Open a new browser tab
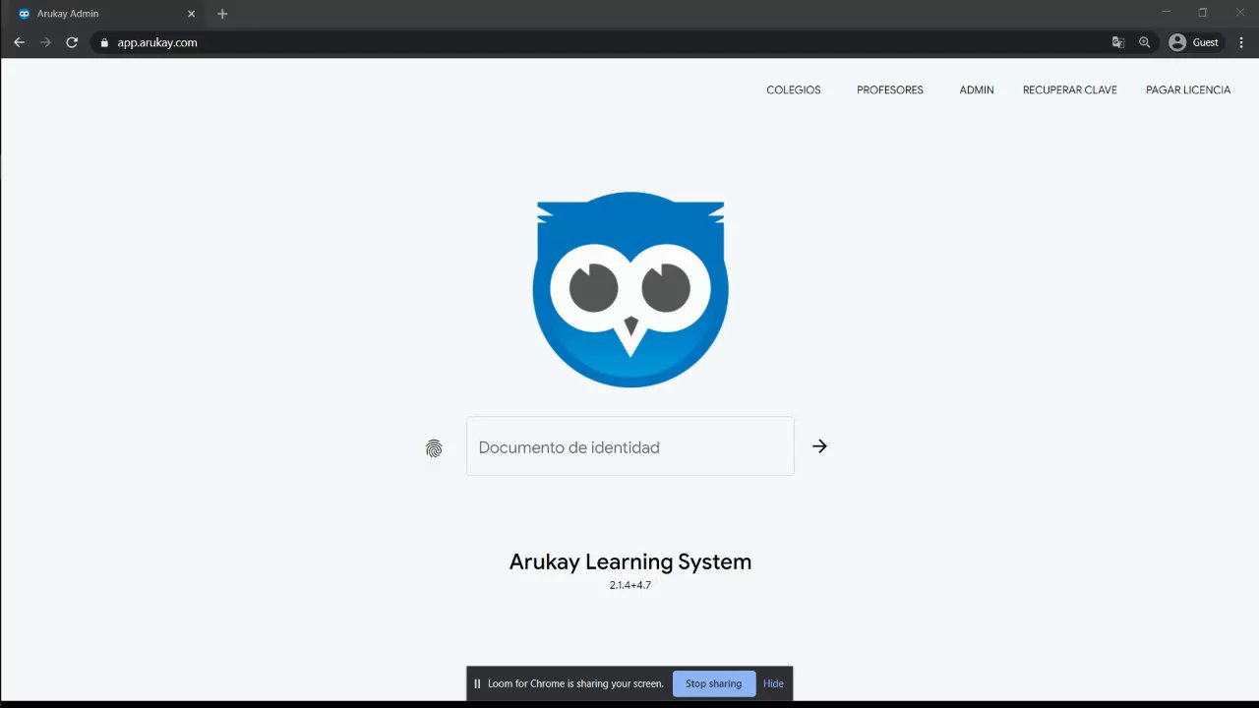The height and width of the screenshot is (708, 1259). [222, 14]
